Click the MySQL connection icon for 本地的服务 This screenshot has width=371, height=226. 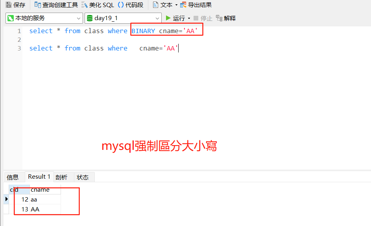[11, 18]
